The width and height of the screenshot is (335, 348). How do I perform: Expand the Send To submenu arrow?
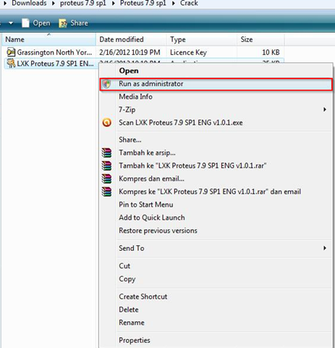(325, 248)
